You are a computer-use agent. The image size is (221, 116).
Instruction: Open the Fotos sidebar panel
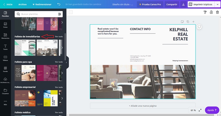5,25
